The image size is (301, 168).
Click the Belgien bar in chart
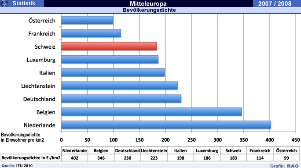151,112
